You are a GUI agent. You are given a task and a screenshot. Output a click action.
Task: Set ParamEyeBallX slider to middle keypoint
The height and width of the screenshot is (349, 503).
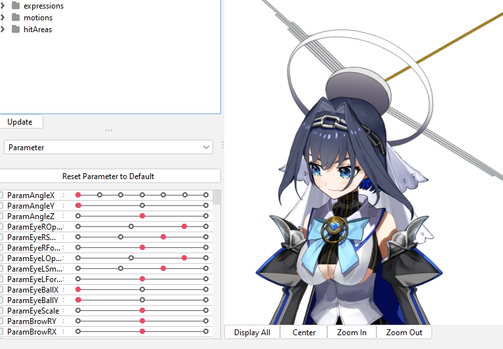(x=142, y=289)
